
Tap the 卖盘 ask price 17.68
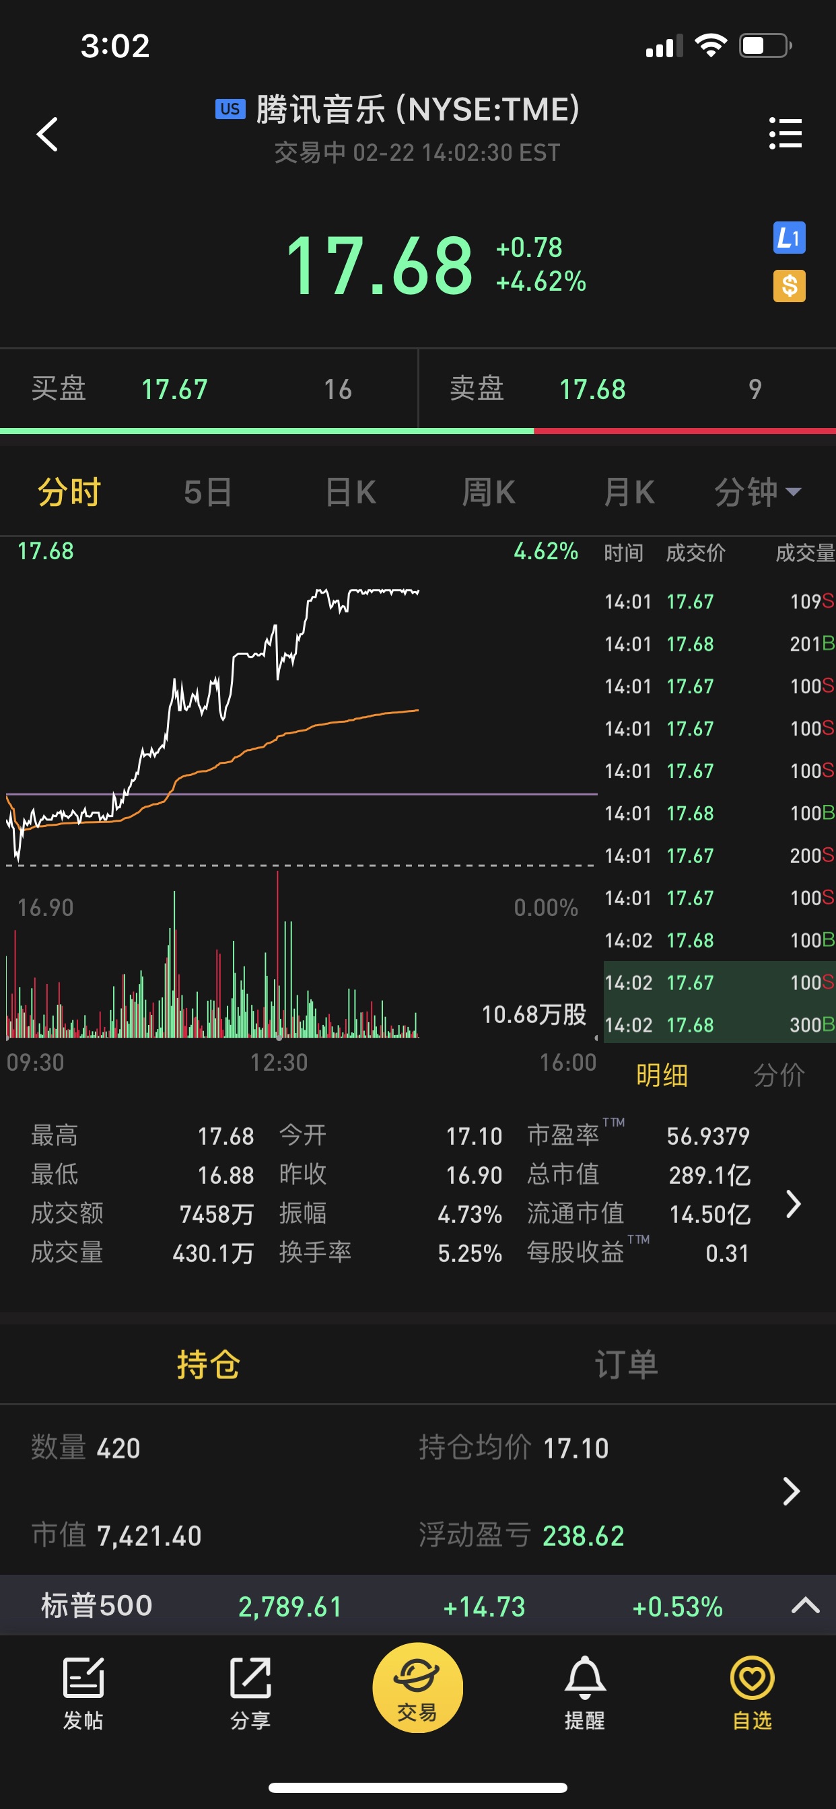pos(592,389)
